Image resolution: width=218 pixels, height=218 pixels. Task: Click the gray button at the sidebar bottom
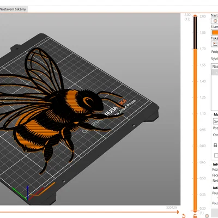pyautogui.click(x=215, y=213)
